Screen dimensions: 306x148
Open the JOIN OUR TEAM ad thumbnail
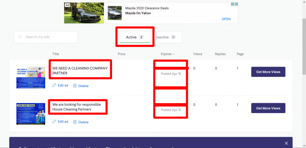(x=31, y=114)
